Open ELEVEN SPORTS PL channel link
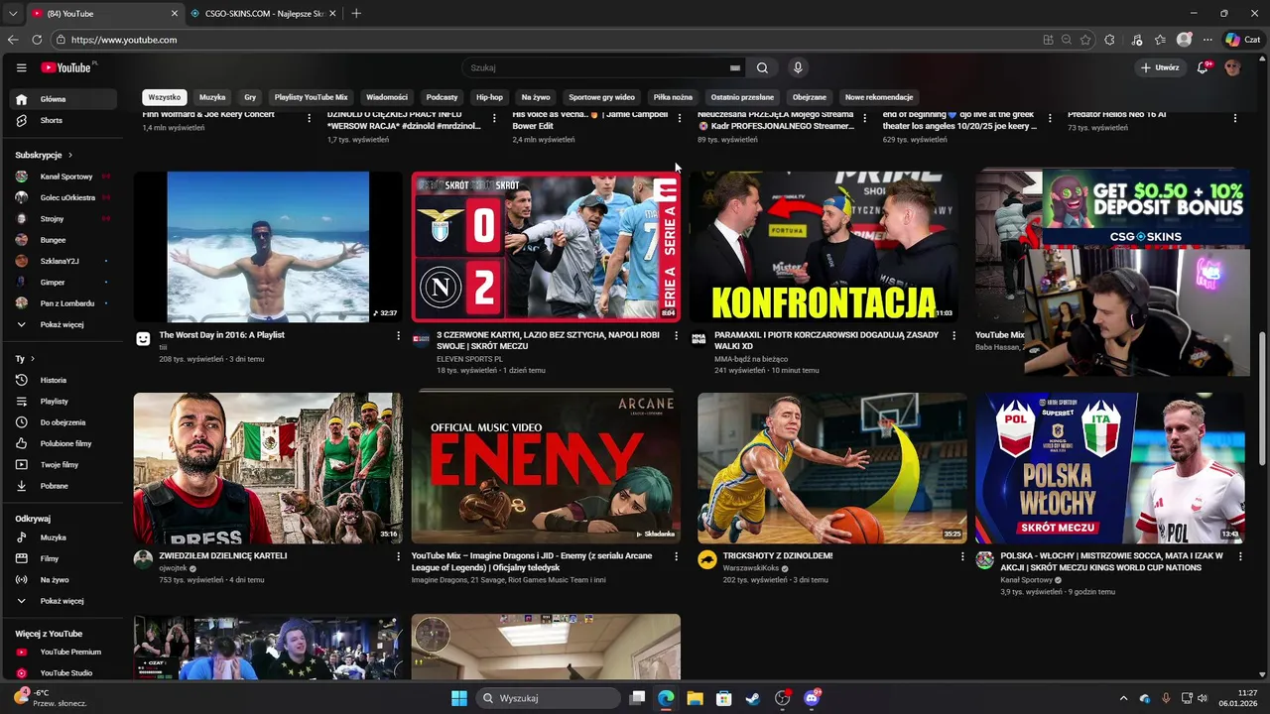 [469, 359]
